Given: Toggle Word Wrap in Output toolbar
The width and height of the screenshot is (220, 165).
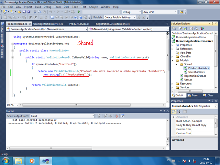Looking at the screenshot, I should point(122,116).
